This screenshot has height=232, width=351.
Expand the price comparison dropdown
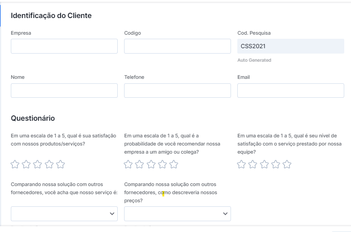click(177, 214)
